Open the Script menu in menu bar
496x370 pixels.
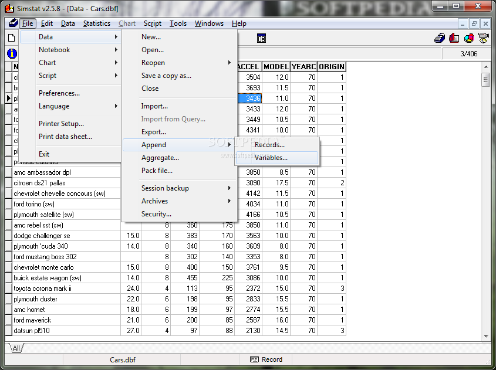153,23
